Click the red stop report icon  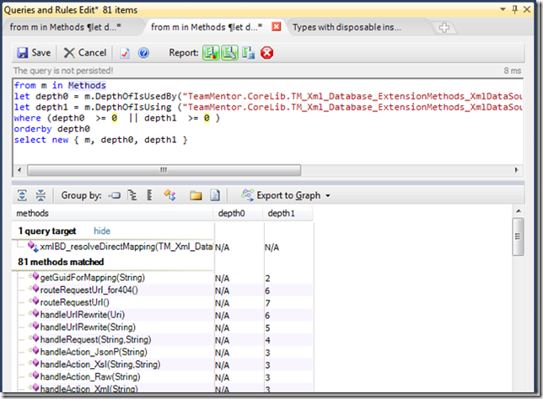coord(267,52)
